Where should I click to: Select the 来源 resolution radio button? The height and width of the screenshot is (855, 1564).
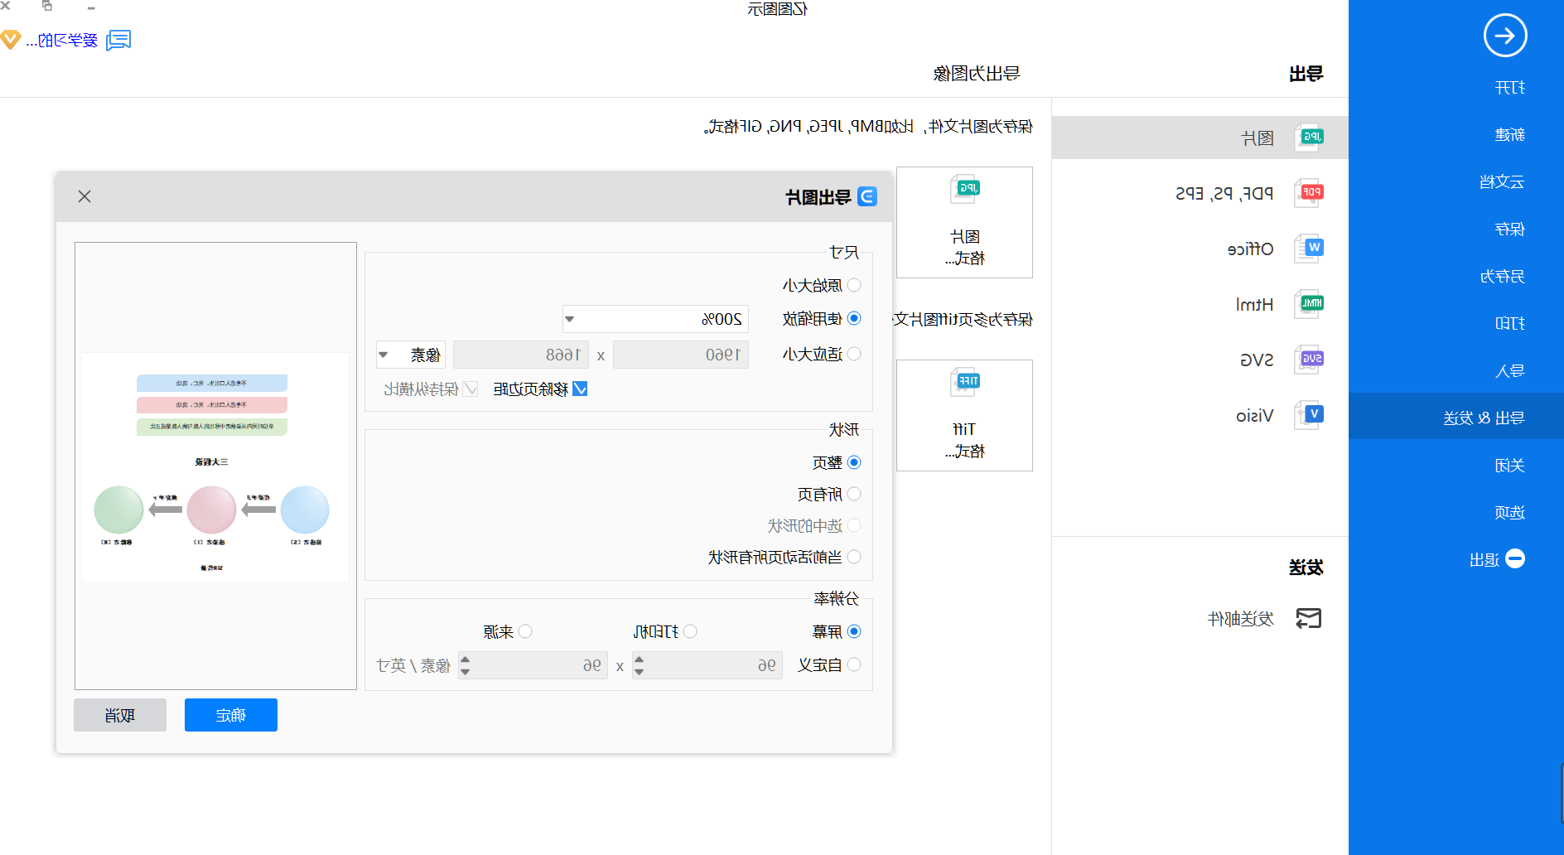[525, 631]
